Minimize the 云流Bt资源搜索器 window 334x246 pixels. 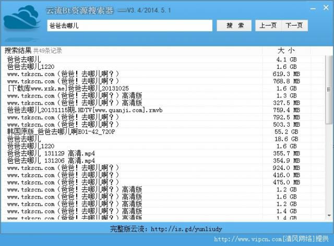[313, 9]
